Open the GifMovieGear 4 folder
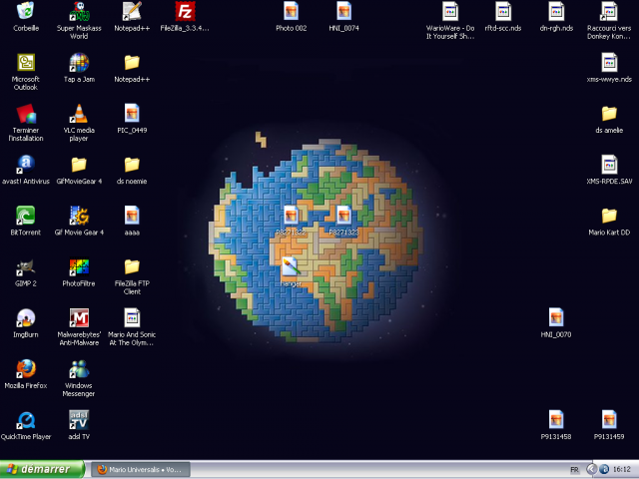This screenshot has width=639, height=479. tap(79, 165)
